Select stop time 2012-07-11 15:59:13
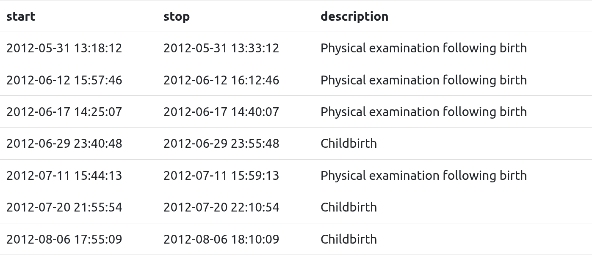 click(221, 176)
